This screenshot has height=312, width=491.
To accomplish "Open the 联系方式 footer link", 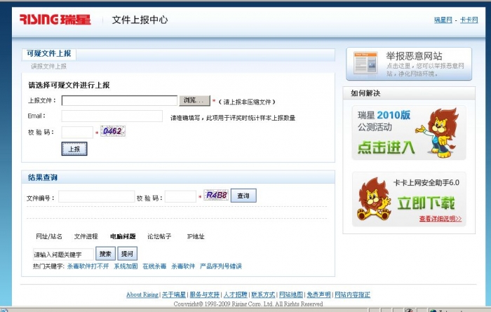I will pos(263,294).
